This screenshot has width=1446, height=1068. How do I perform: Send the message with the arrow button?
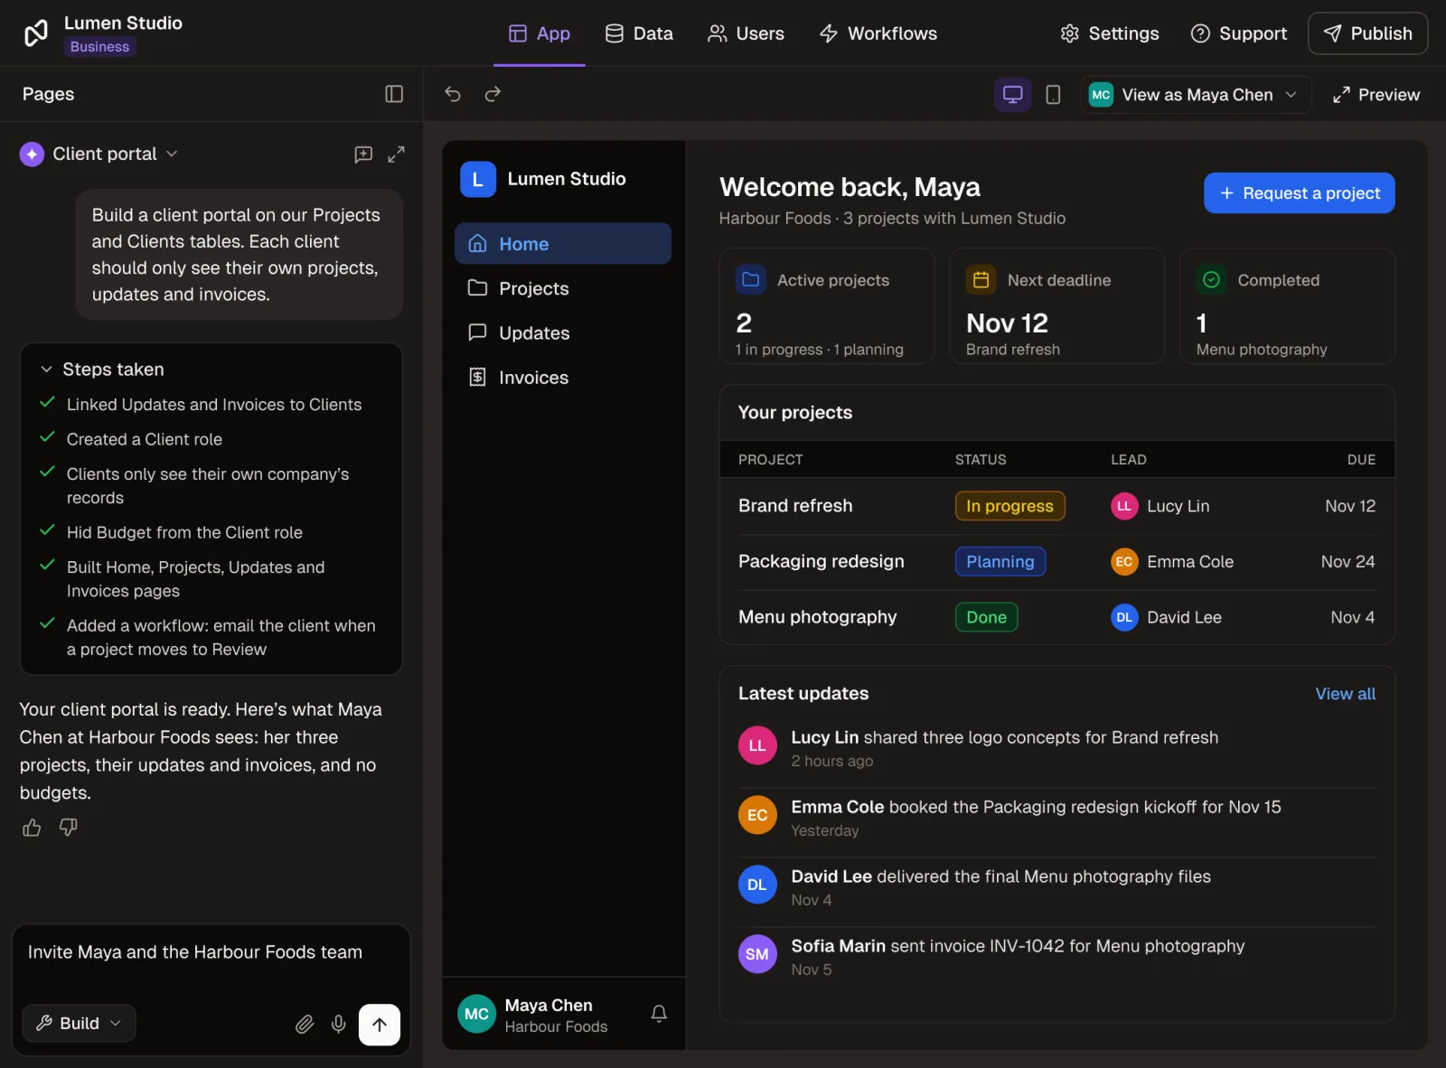[380, 1025]
